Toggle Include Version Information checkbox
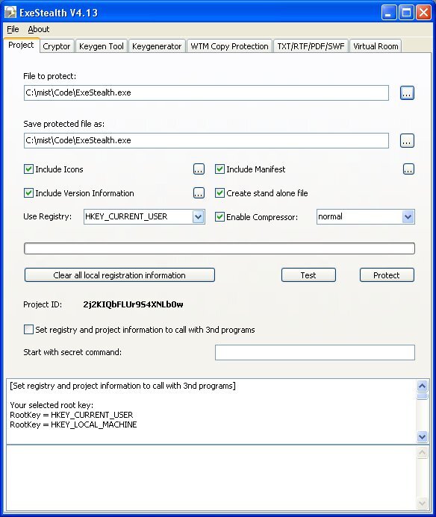 (28, 193)
